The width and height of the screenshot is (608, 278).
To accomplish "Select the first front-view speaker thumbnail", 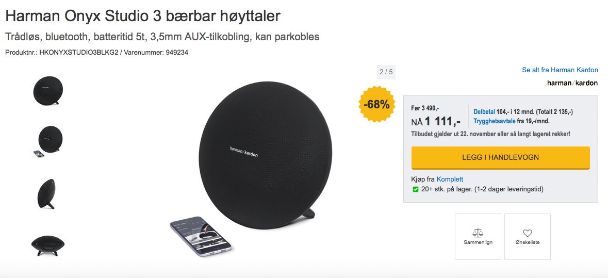I will [x=48, y=90].
